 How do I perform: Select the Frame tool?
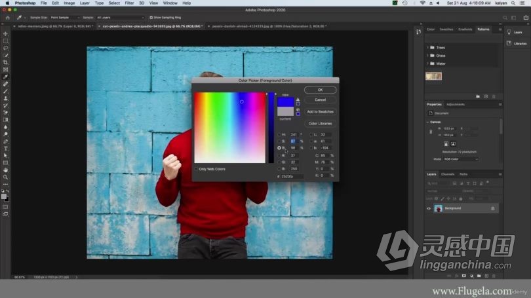tap(5, 69)
